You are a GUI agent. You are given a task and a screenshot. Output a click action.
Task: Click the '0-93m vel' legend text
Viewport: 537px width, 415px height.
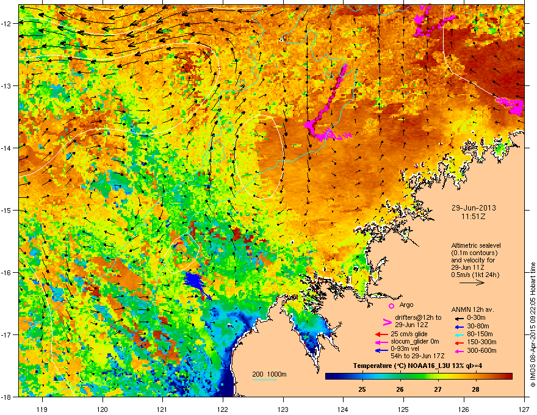pyautogui.click(x=405, y=348)
